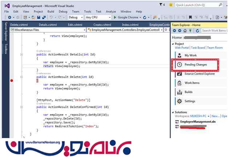Start debugging with Google Chrome button
This screenshot has width=228, height=157.
click(127, 17)
